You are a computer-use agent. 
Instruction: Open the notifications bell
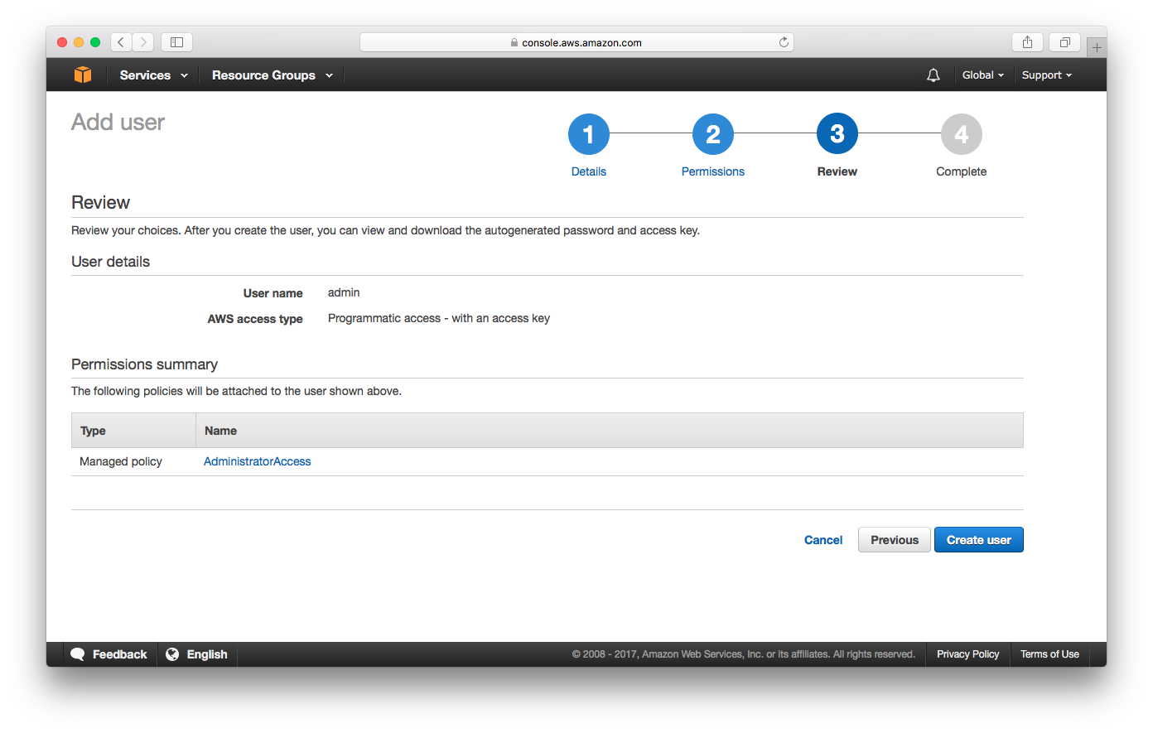coord(933,75)
